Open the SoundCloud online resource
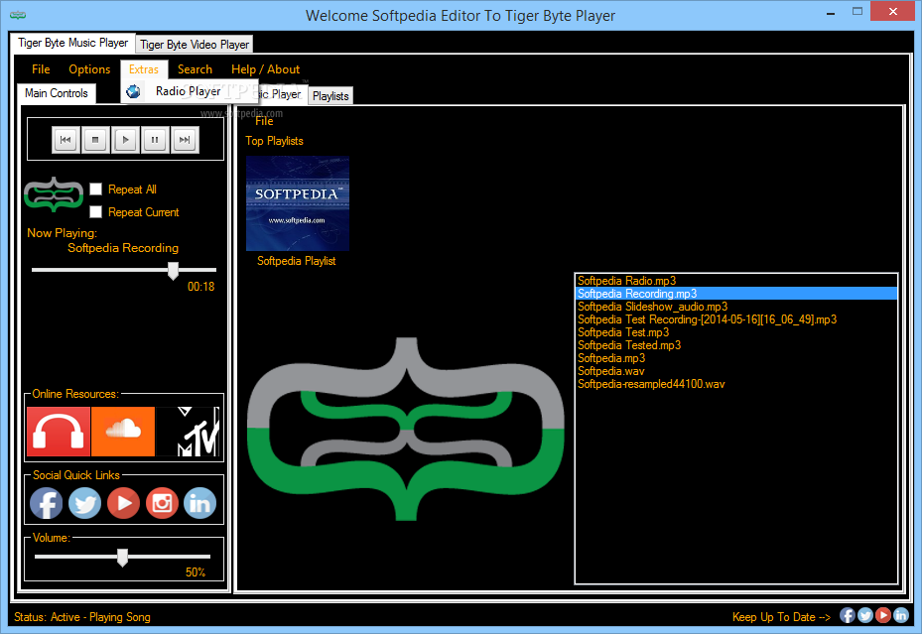Screen dimensions: 922x634 pyautogui.click(x=123, y=432)
